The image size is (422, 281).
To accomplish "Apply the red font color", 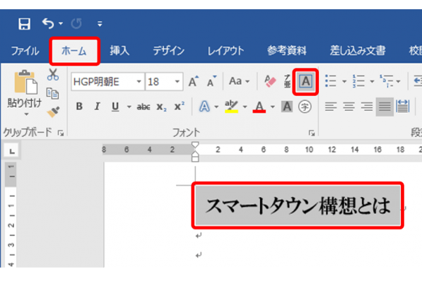I will 259,107.
